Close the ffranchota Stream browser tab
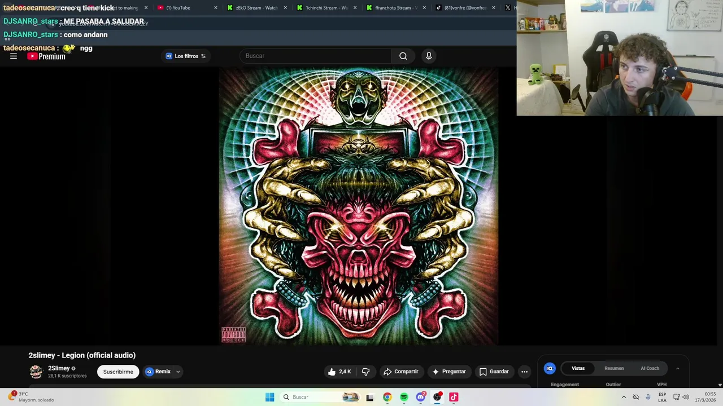 point(424,8)
